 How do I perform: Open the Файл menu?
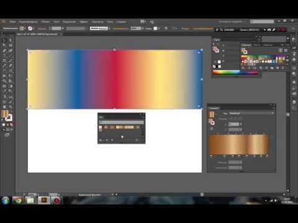[12, 22]
